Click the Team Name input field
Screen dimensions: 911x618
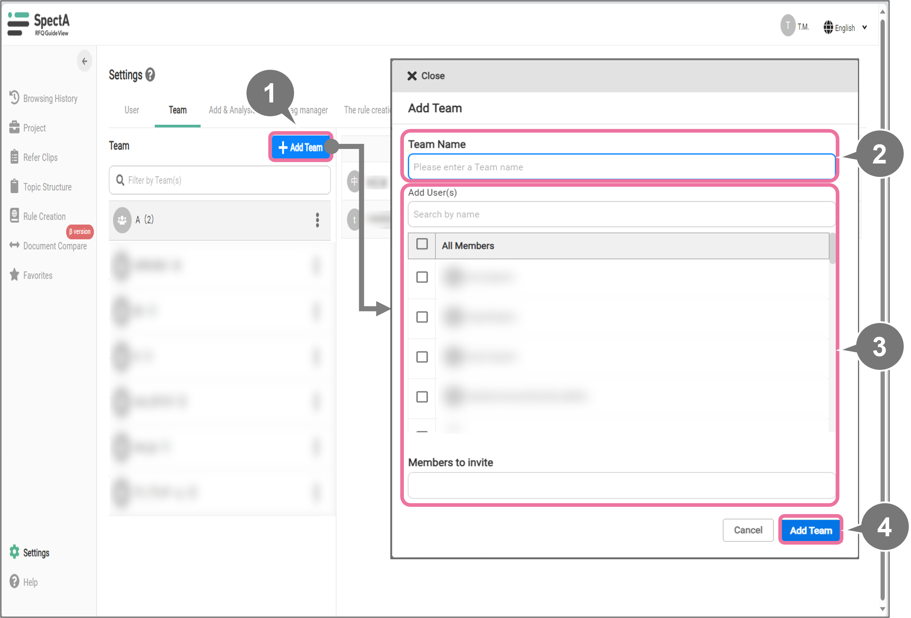point(621,167)
